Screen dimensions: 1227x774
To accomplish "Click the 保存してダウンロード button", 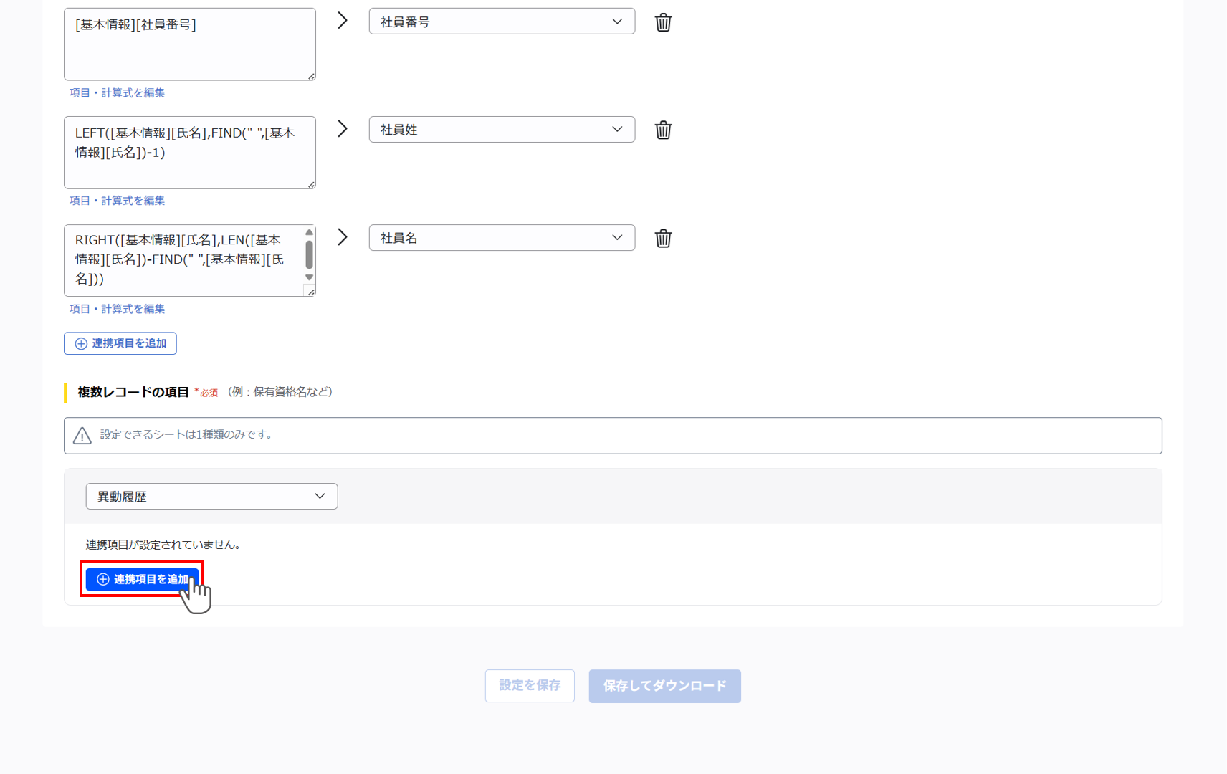I will coord(664,686).
